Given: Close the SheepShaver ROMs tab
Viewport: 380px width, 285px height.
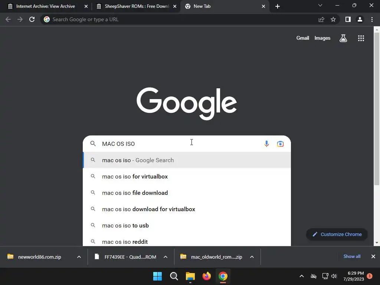Looking at the screenshot, I should pos(175,6).
